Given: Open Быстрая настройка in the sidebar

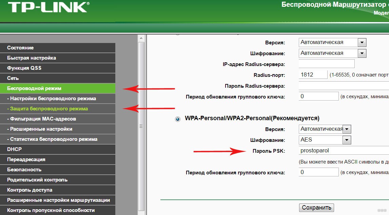Looking at the screenshot, I should click(58, 58).
